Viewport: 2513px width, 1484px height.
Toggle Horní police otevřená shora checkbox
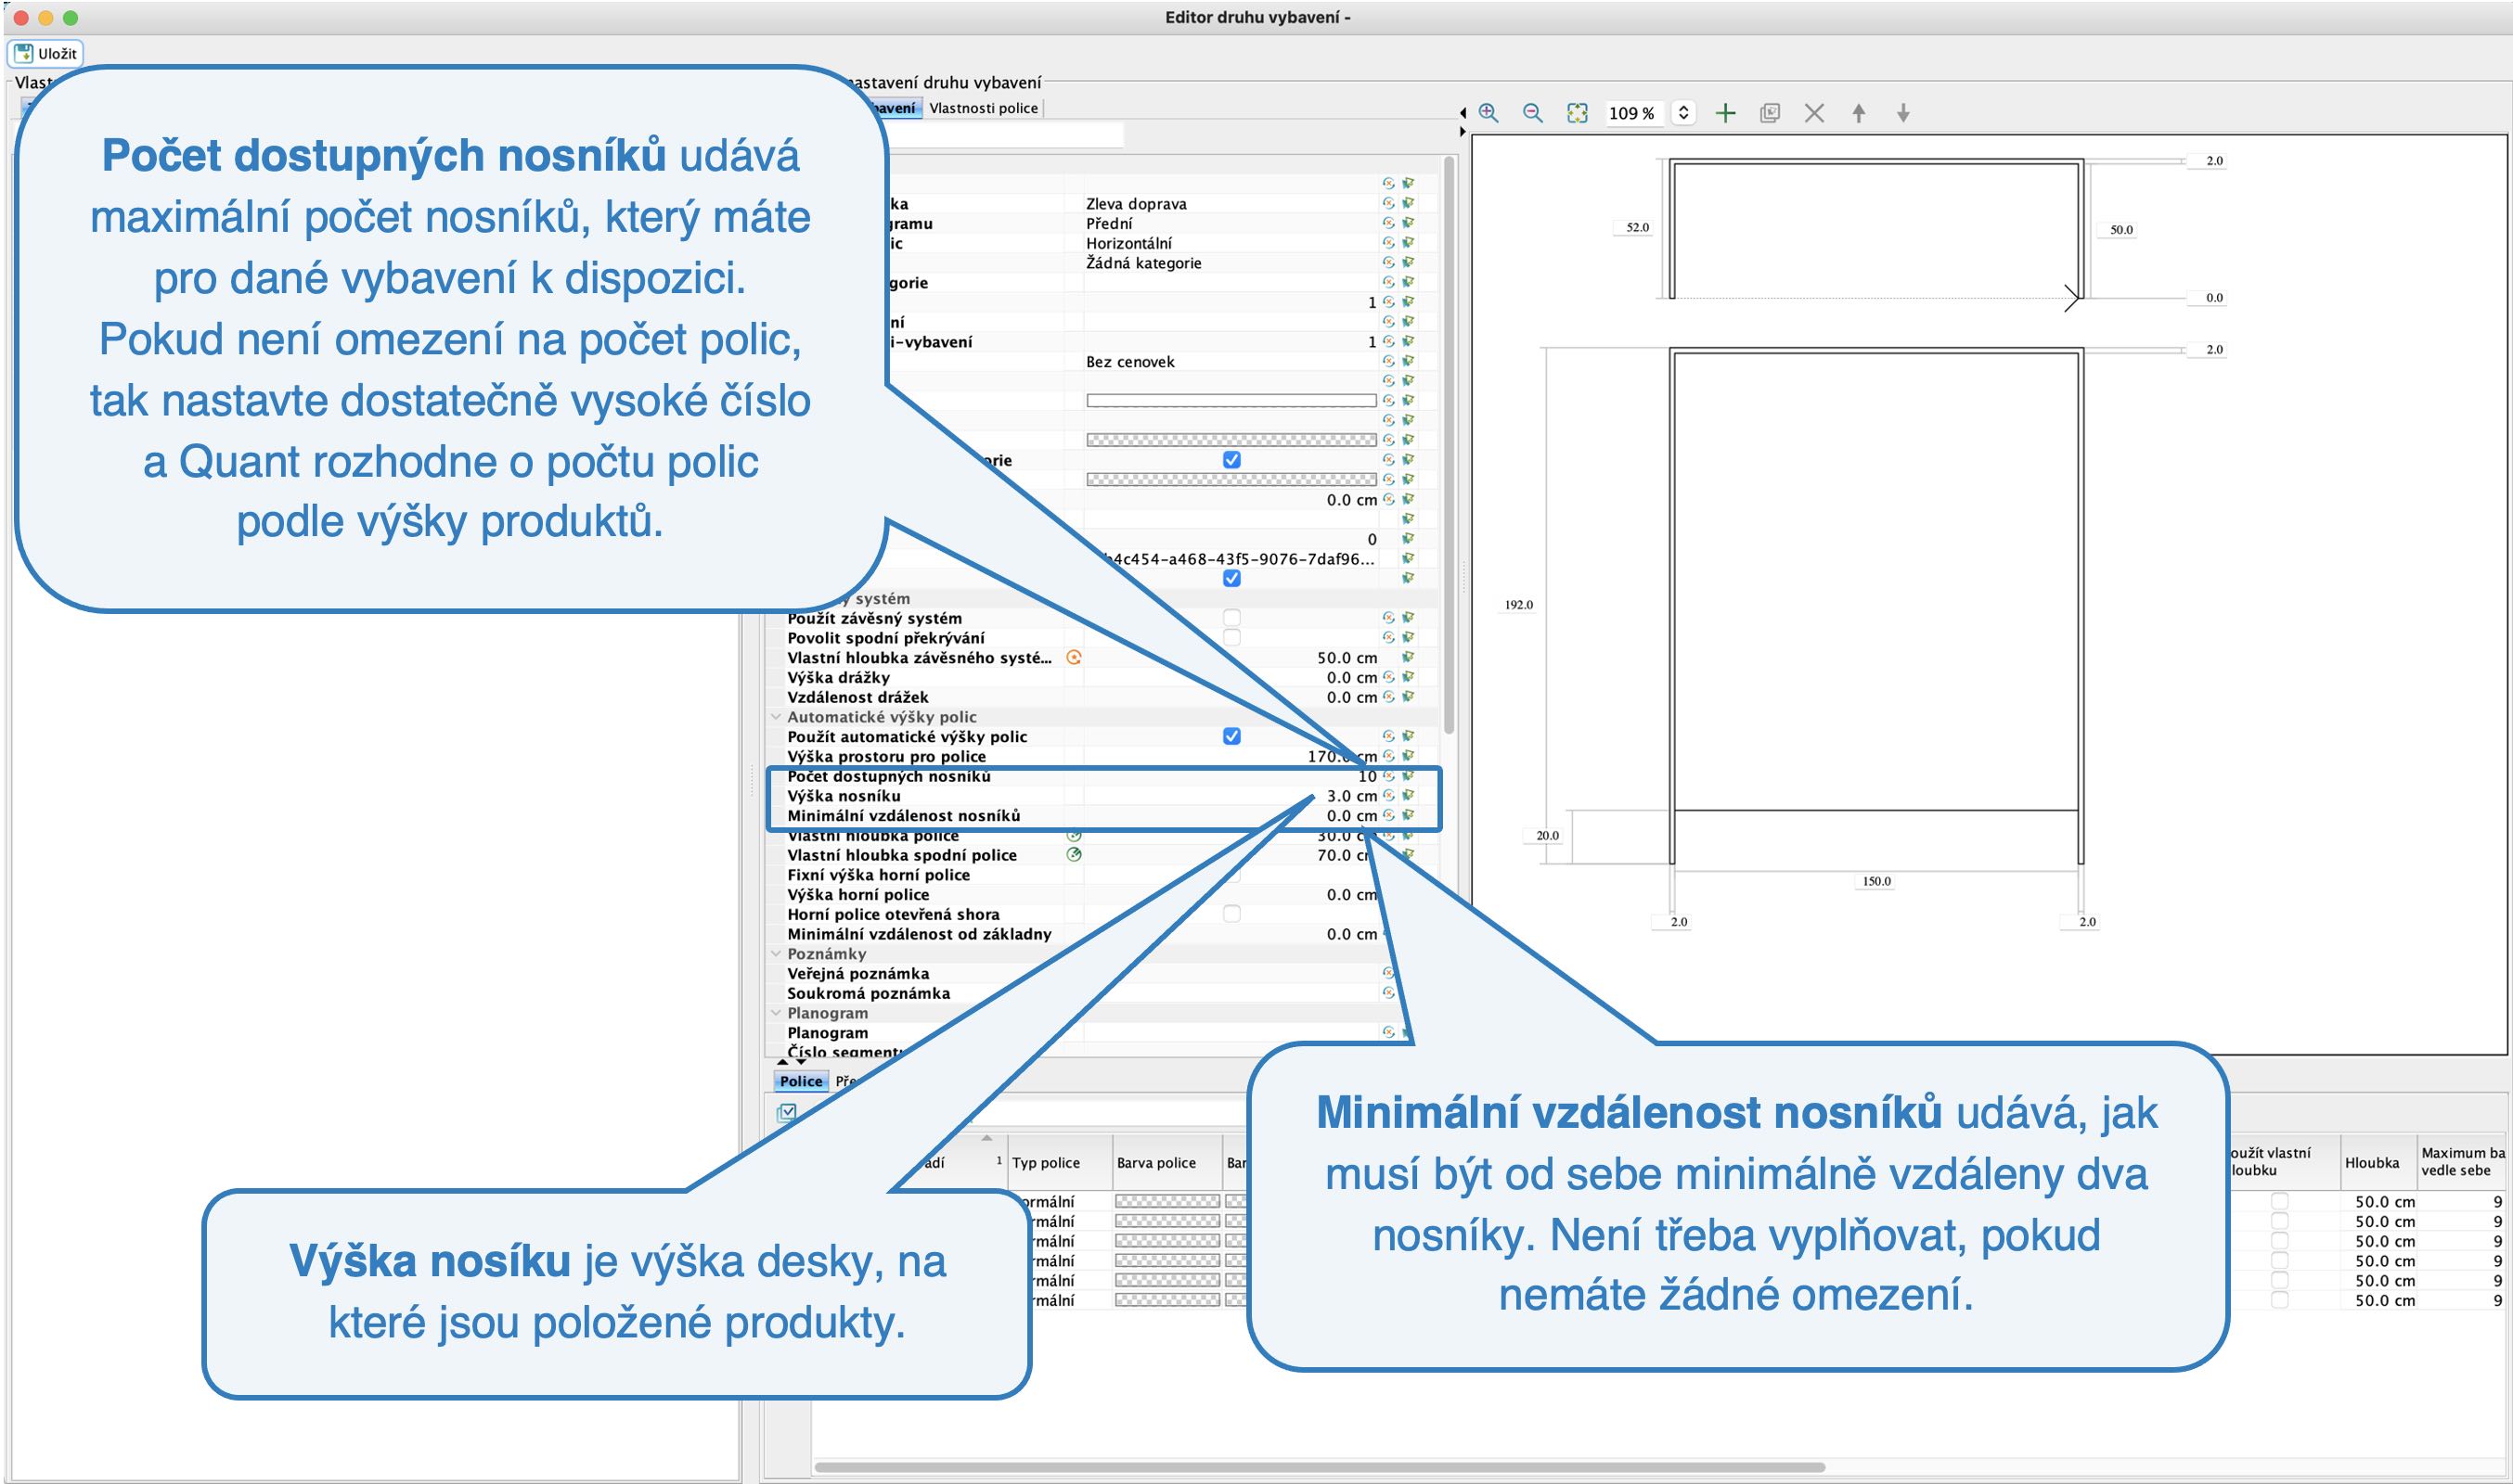[1231, 914]
